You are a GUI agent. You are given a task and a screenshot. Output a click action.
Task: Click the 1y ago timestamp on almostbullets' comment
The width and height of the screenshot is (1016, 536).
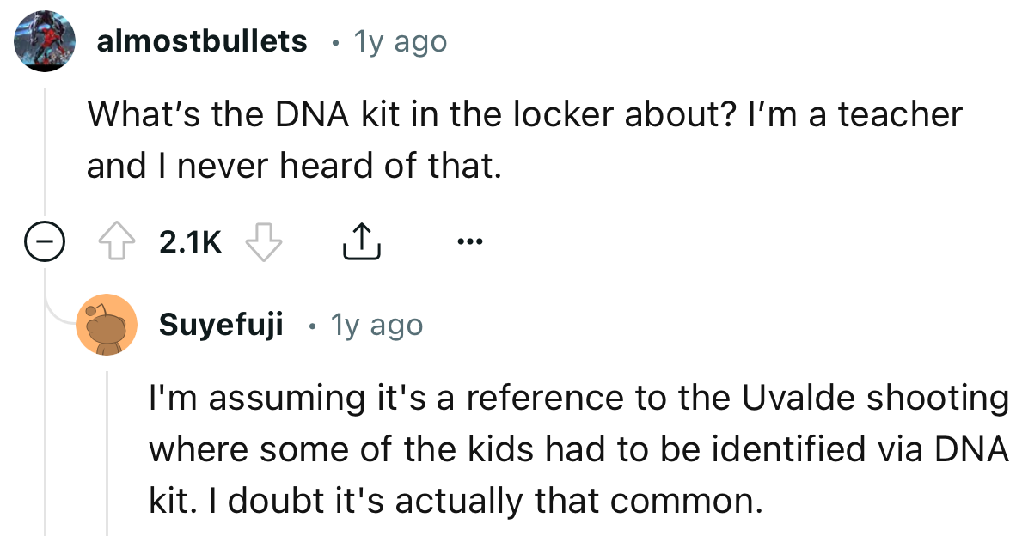tap(401, 40)
